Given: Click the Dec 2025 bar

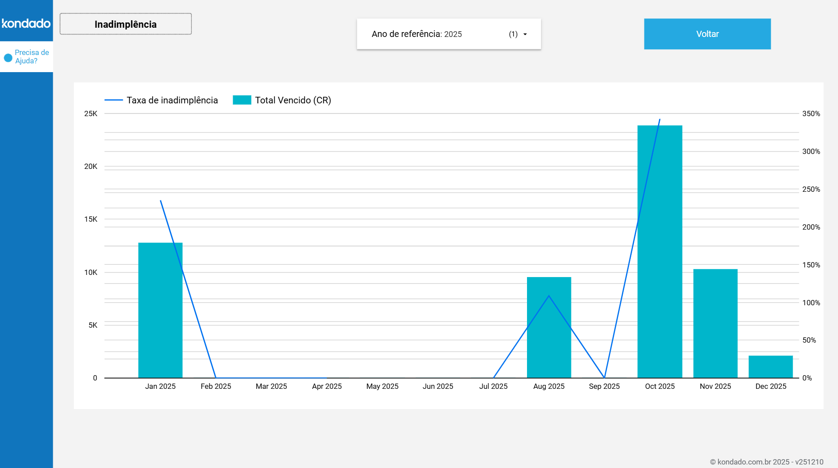Looking at the screenshot, I should [770, 367].
